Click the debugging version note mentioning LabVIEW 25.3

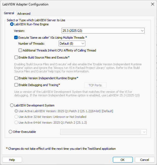(x=77, y=93)
